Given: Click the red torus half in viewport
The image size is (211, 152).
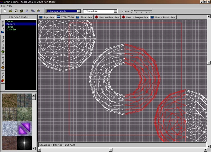Looking at the screenshot, I should tap(151, 79).
